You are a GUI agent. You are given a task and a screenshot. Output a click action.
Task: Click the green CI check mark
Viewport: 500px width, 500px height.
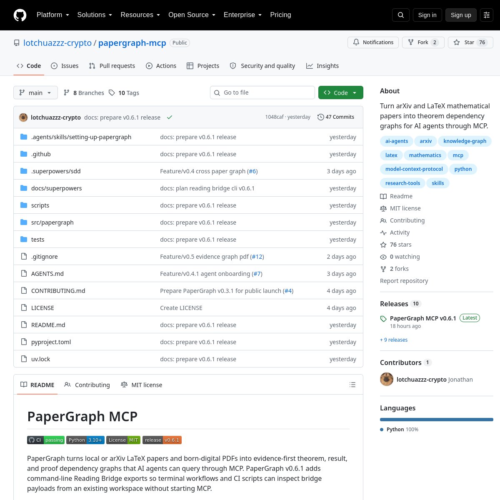(x=170, y=117)
